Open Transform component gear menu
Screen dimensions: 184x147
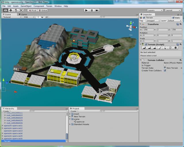[181, 24]
